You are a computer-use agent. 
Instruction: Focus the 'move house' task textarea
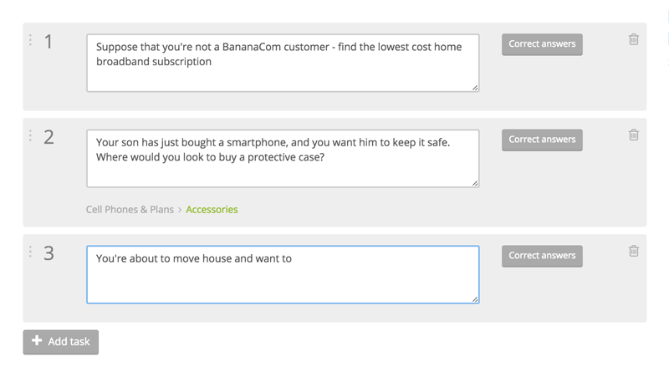pyautogui.click(x=283, y=275)
